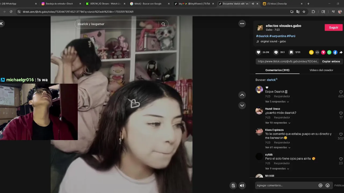Share video to WhatsApp
Screen dimensions: 344x193
pyautogui.click(x=329, y=52)
